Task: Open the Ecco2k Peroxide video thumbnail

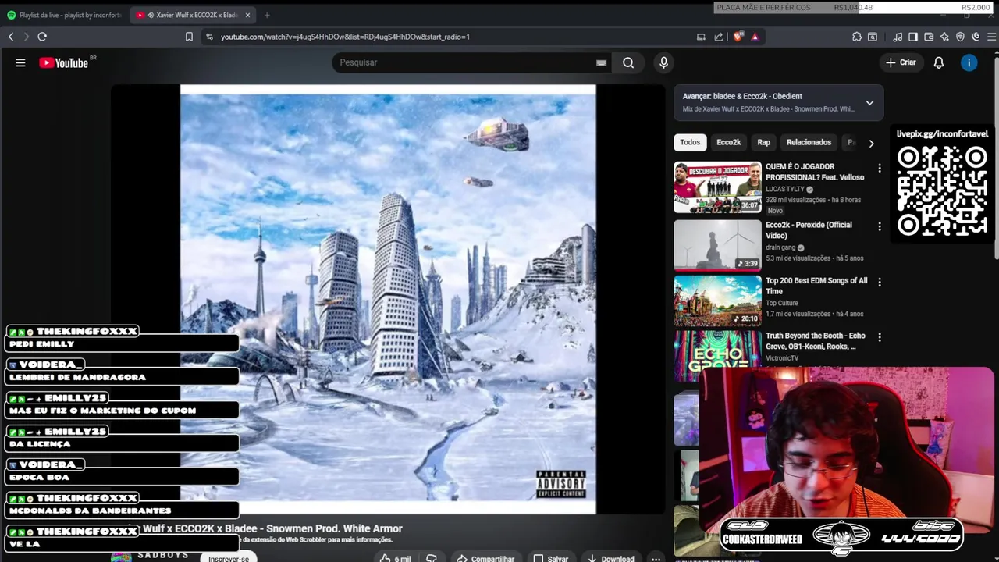Action: (x=717, y=245)
